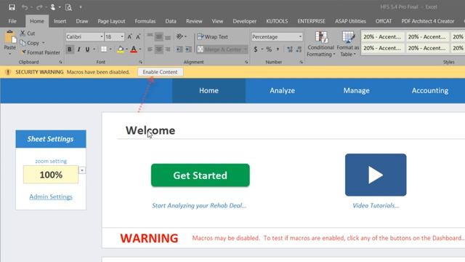
Task: Open the Font Color dropdown arrow
Action: [x=140, y=49]
